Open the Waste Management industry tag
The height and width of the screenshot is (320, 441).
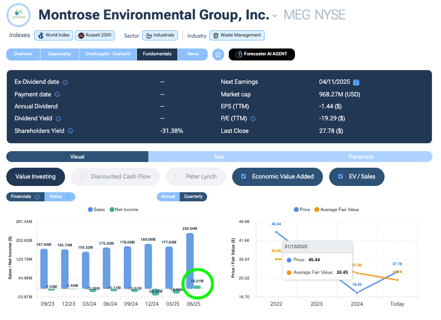237,35
